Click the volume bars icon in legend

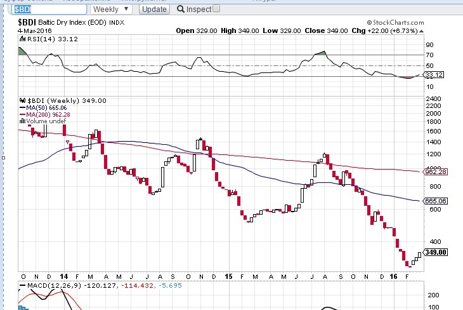[x=22, y=121]
